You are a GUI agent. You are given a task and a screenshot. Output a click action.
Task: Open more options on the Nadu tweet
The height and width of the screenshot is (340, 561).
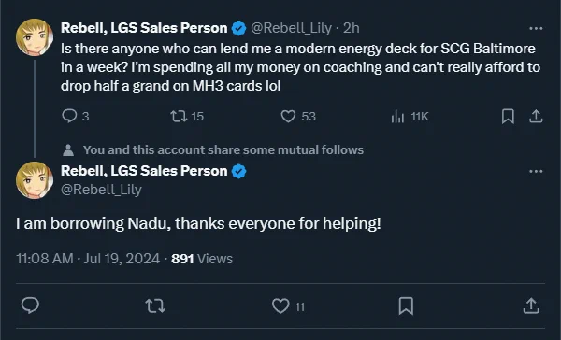pos(536,171)
